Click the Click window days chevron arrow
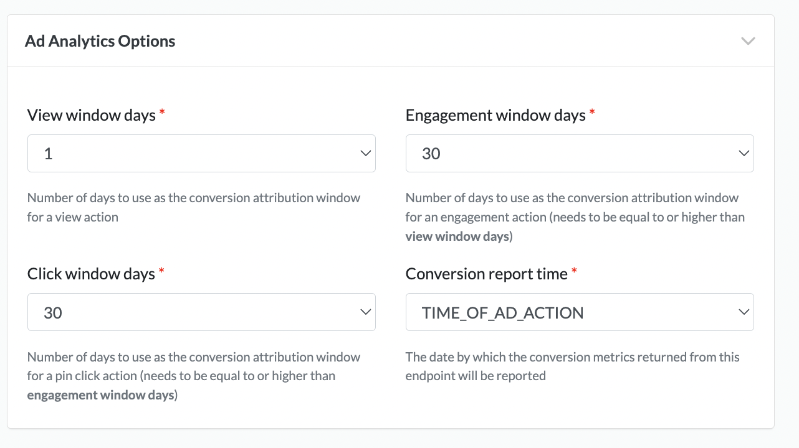The image size is (799, 448). pos(366,312)
